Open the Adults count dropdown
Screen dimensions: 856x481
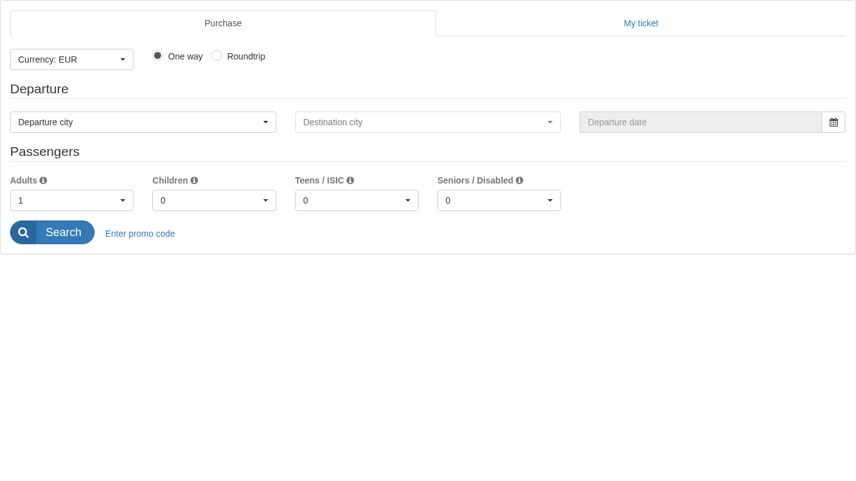tap(71, 200)
